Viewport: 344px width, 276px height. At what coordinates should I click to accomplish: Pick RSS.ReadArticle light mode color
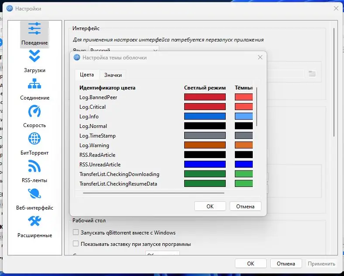205,155
